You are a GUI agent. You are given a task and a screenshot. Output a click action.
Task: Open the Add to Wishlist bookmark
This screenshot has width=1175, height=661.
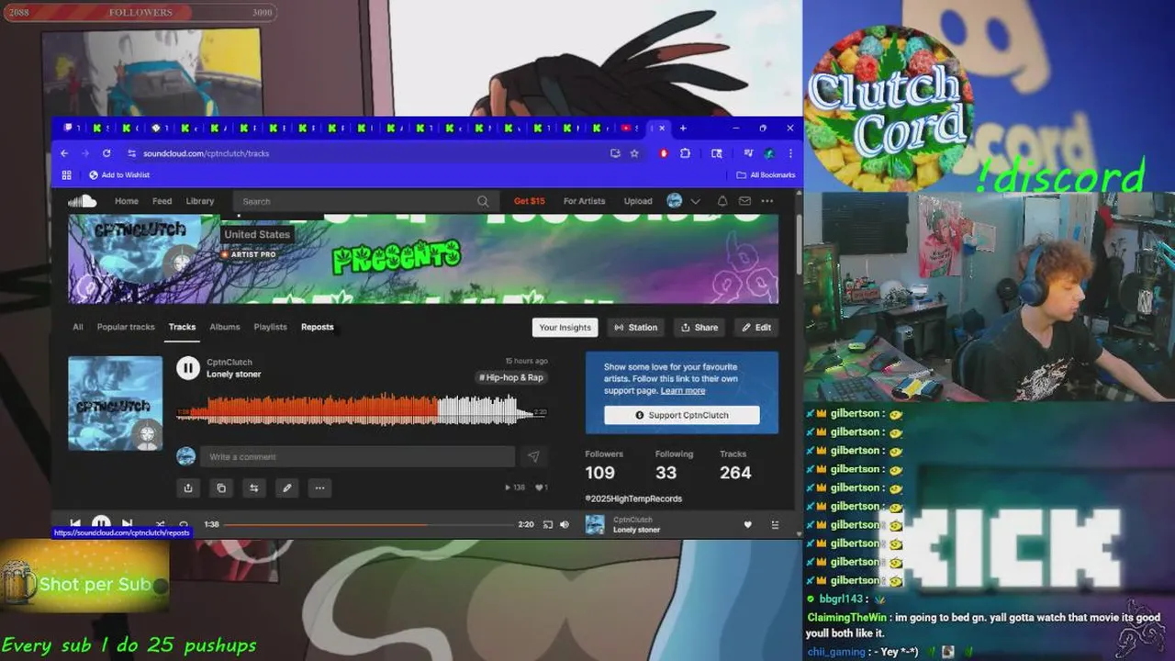(x=119, y=174)
